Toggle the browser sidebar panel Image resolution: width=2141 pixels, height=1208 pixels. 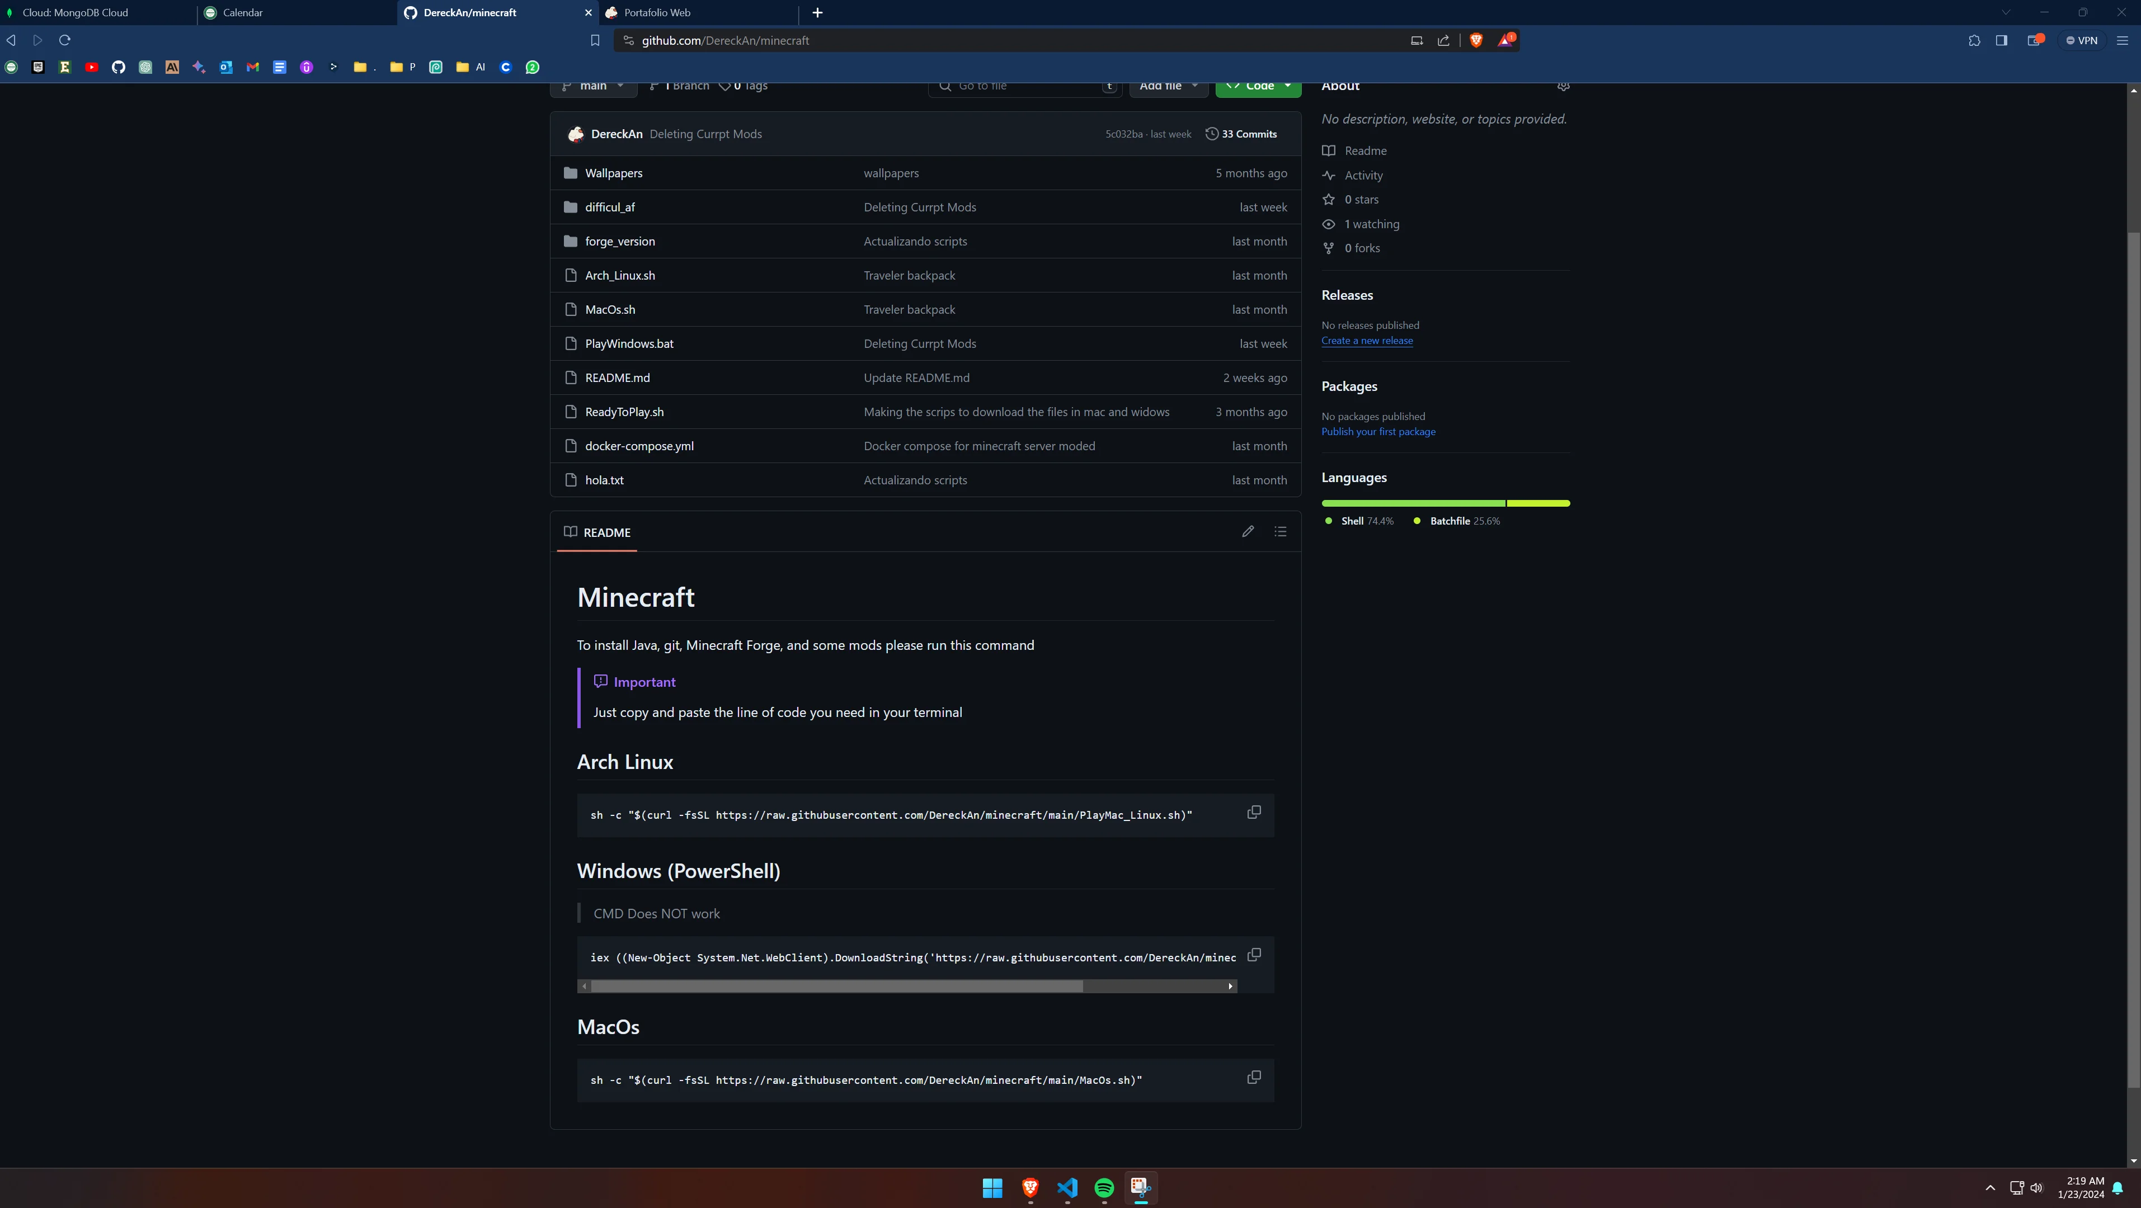[x=2001, y=40]
